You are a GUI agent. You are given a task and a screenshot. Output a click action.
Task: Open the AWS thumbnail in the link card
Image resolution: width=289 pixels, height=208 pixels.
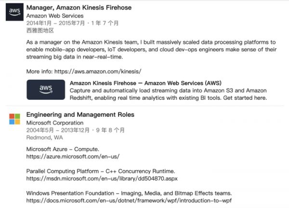tap(46, 90)
